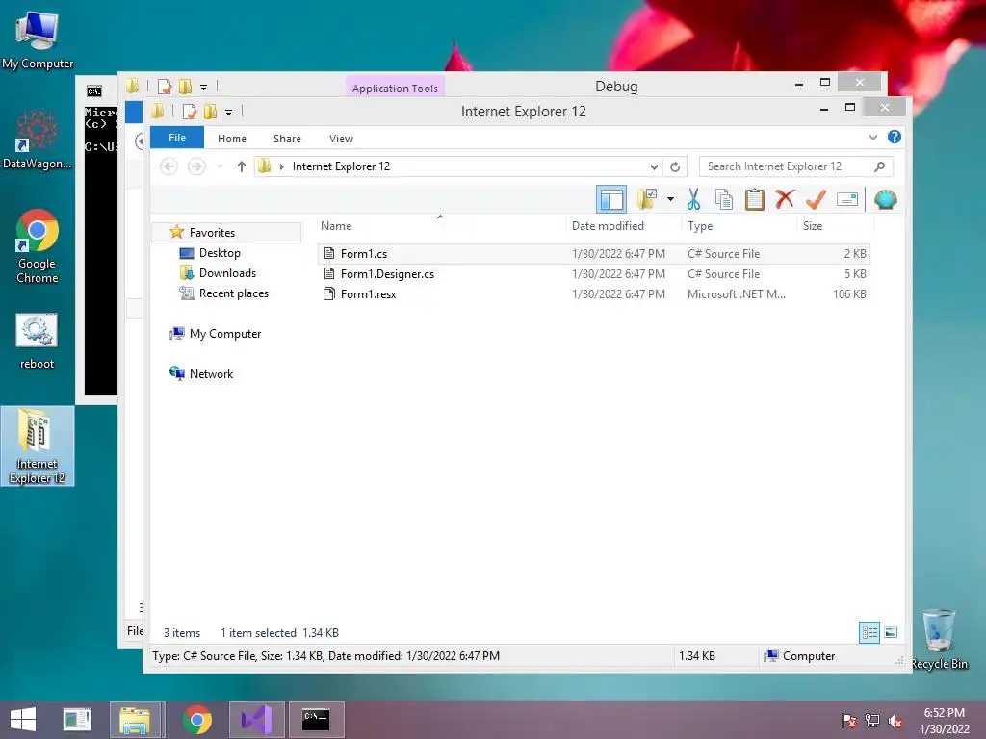Screen dimensions: 986x739
Task: Select Internet Explorer 12 desktop folder
Action: pyautogui.click(x=38, y=446)
